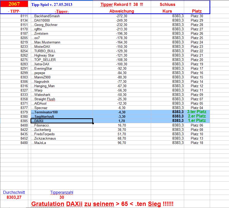
Task: Click DAXii's deviation value 1,70
Action: coord(122,120)
